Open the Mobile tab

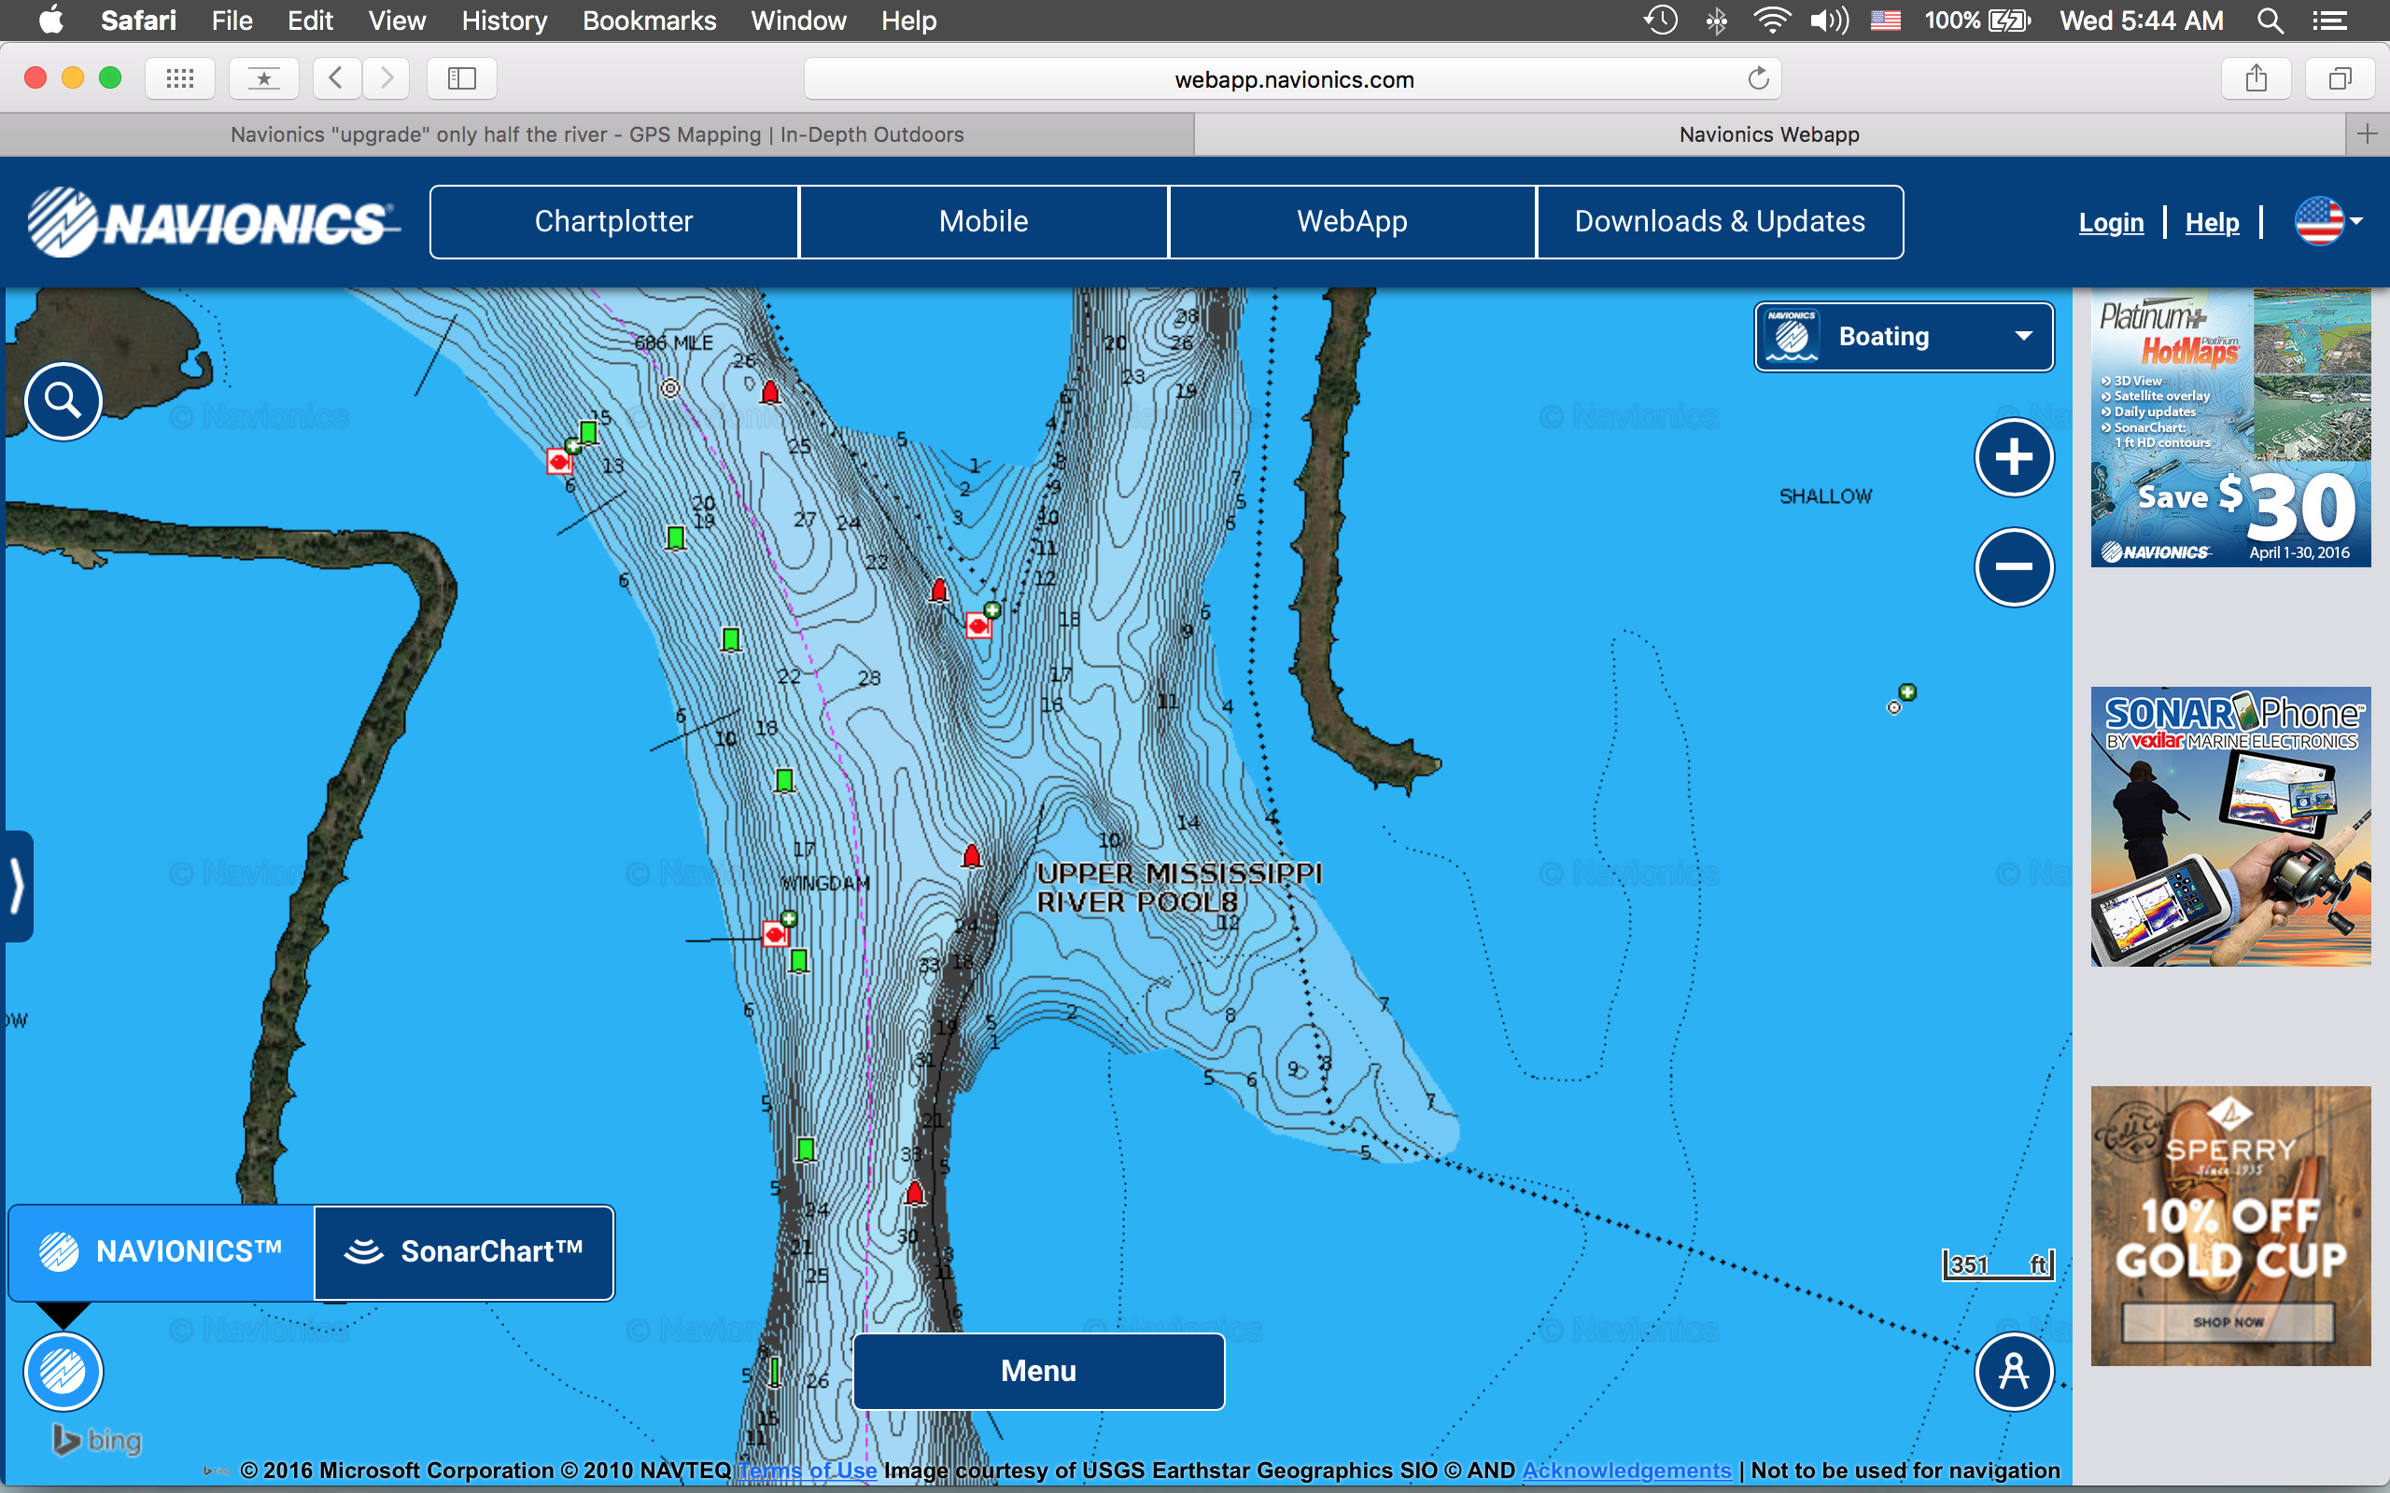tap(984, 221)
